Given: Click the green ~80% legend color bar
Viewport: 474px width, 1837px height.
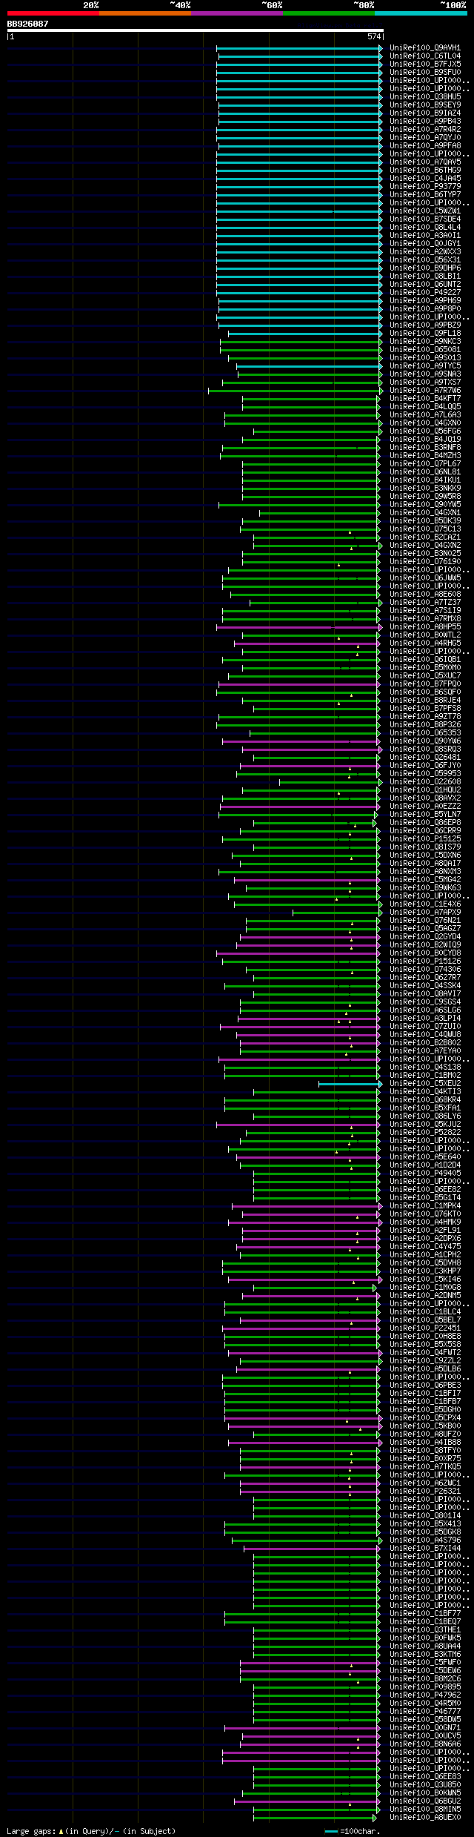Looking at the screenshot, I should 329,13.
